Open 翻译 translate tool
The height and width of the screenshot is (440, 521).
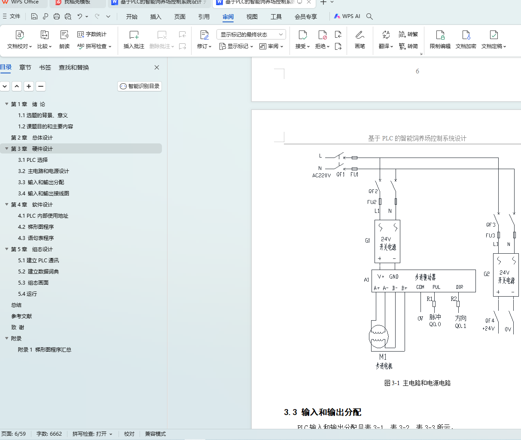(386, 40)
